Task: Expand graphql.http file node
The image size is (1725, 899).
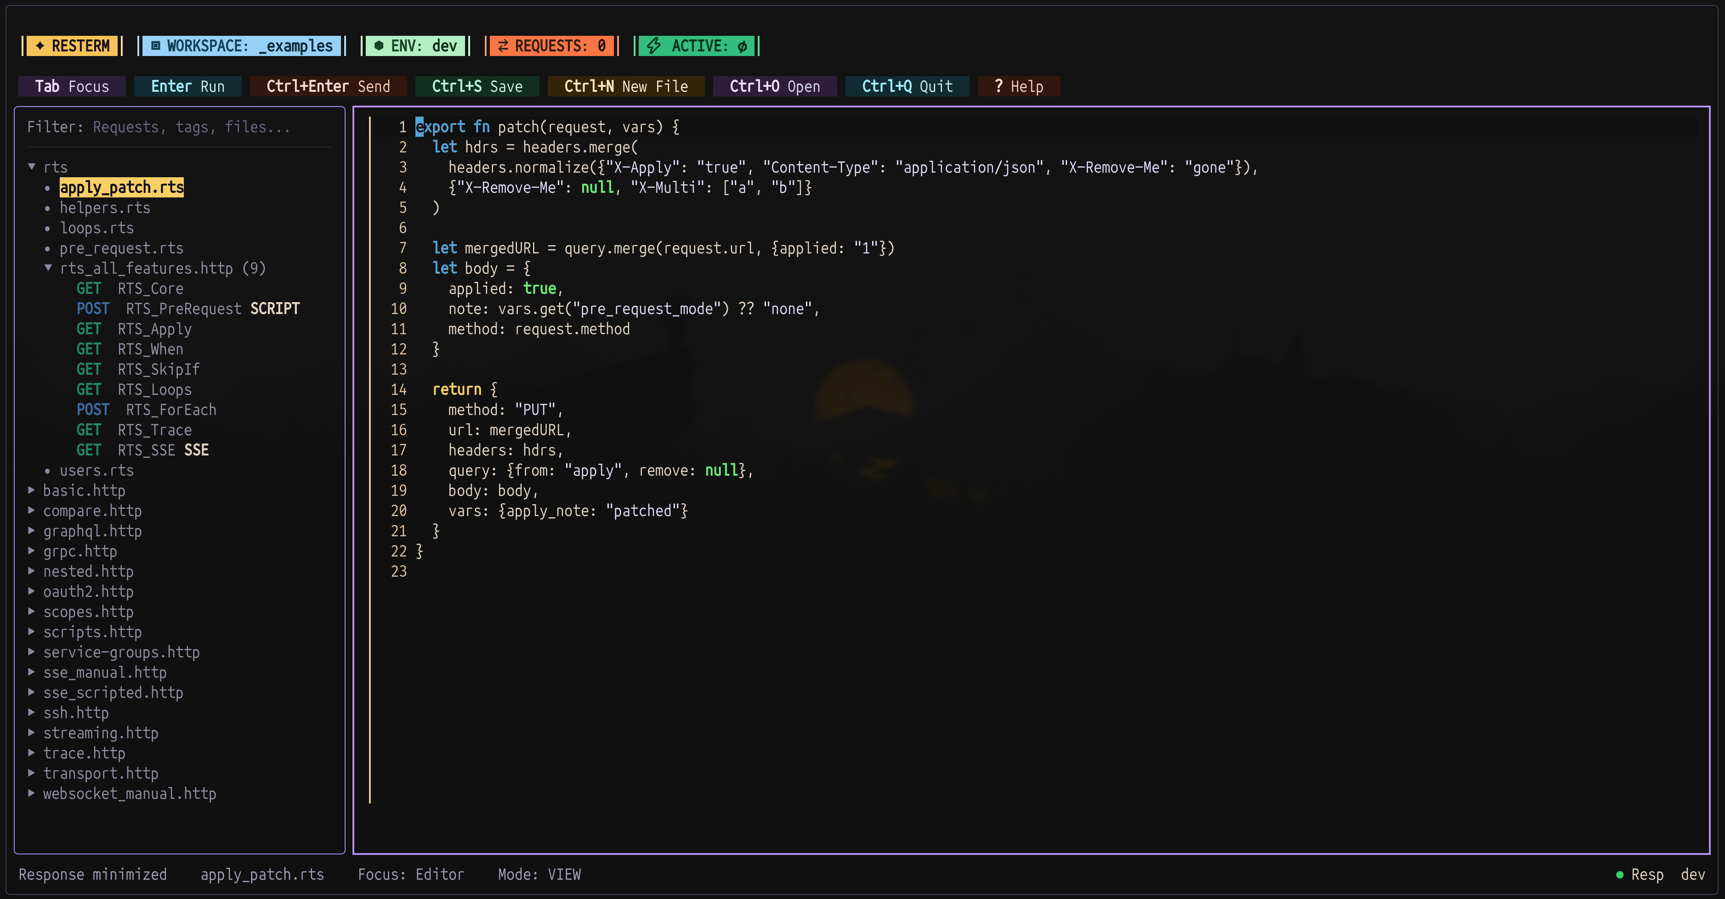Action: [x=31, y=530]
